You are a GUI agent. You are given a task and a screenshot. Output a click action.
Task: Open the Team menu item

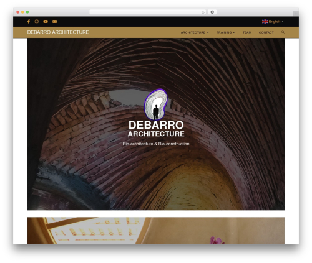(x=247, y=32)
